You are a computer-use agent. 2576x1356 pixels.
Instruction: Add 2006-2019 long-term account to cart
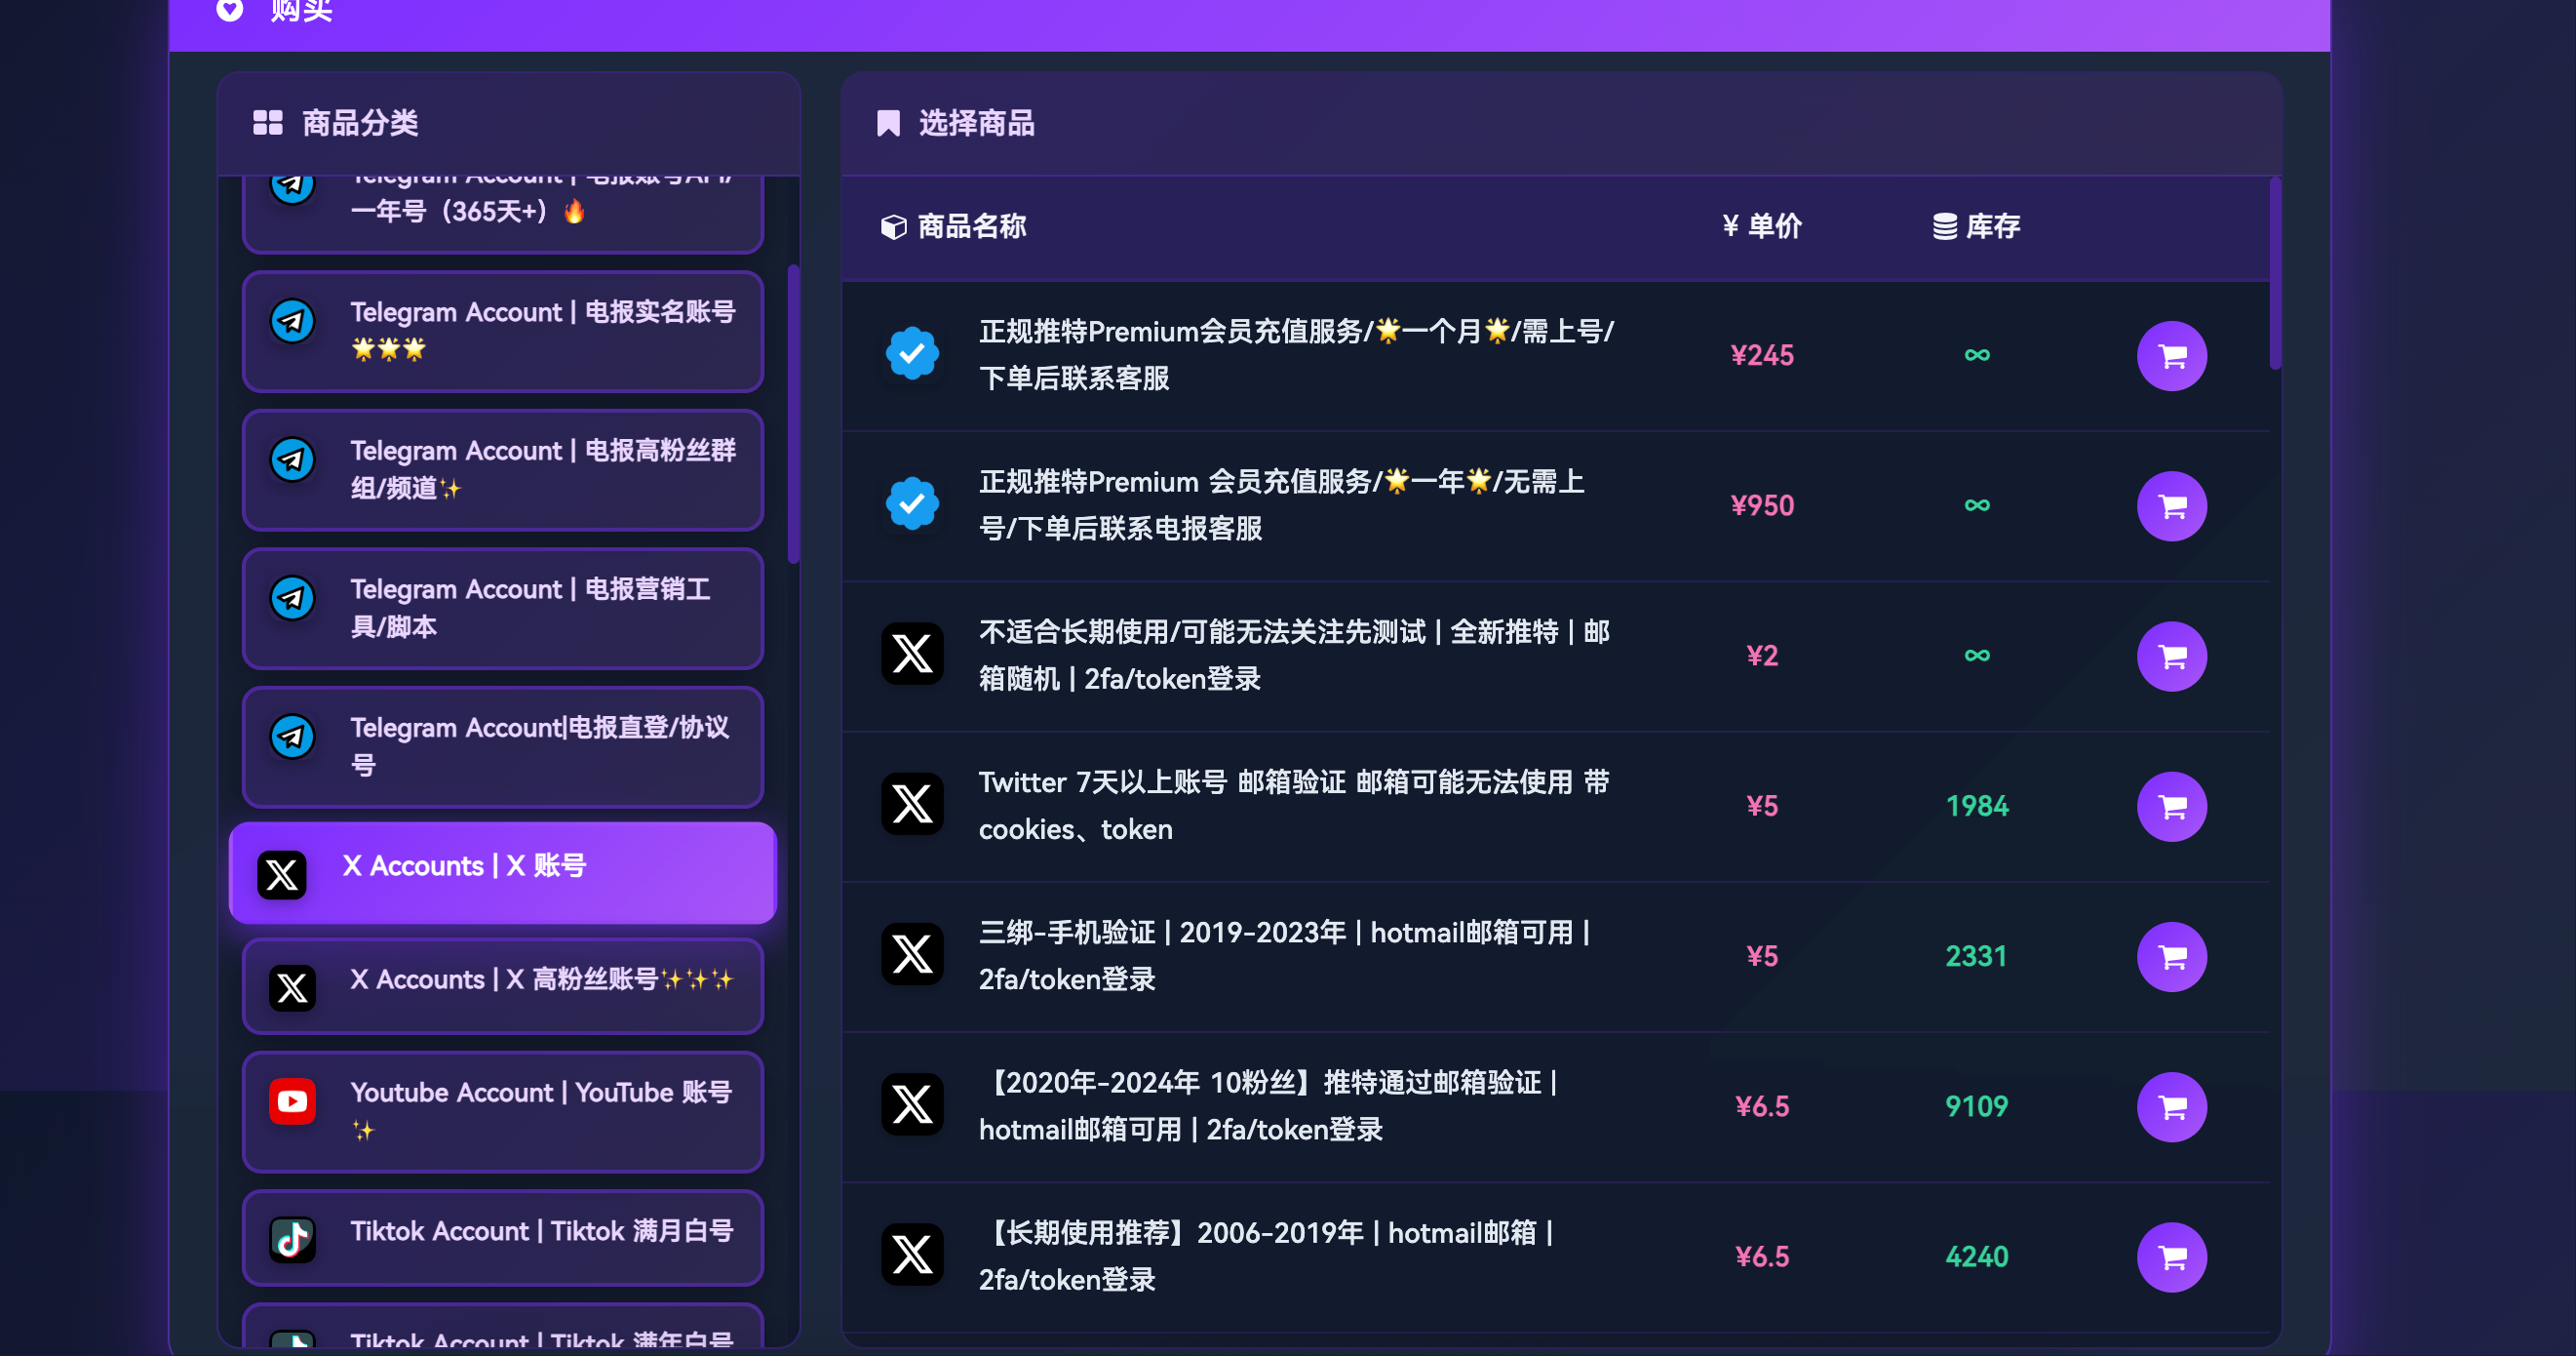pos(2171,1256)
